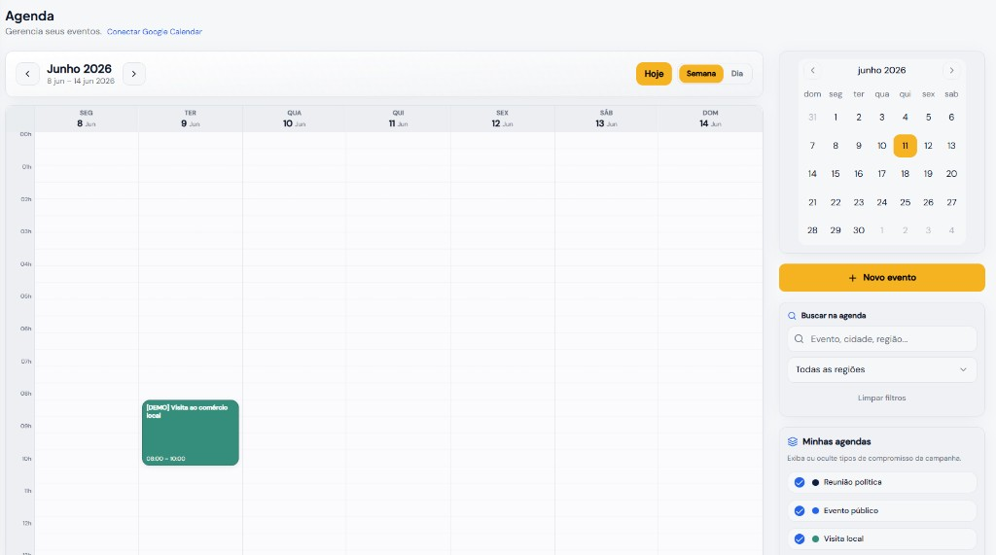The image size is (996, 555).
Task: Toggle the Evento público checkbox
Action: (x=800, y=511)
